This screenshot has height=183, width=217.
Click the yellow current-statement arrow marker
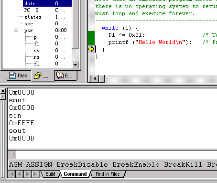91,49
